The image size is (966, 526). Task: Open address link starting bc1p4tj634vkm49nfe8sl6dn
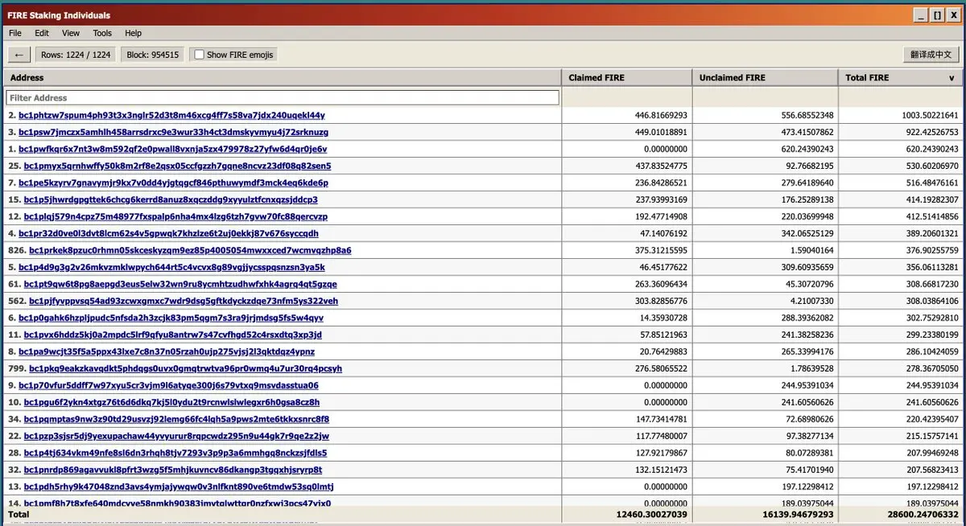click(175, 453)
